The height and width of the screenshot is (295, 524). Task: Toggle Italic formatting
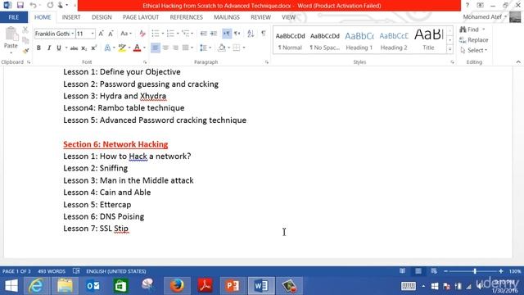pos(49,48)
